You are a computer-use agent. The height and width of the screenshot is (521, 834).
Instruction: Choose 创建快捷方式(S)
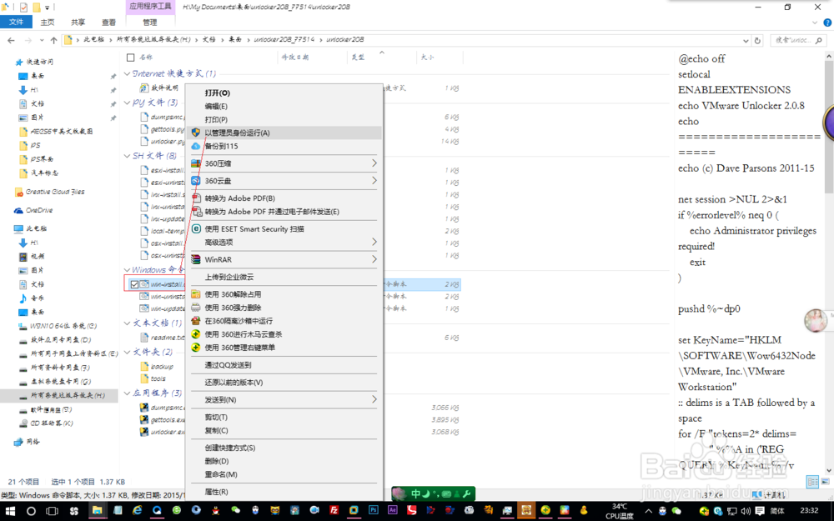230,448
